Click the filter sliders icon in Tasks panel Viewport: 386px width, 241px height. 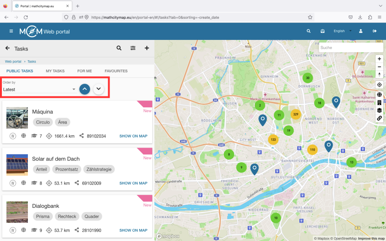[x=133, y=48]
